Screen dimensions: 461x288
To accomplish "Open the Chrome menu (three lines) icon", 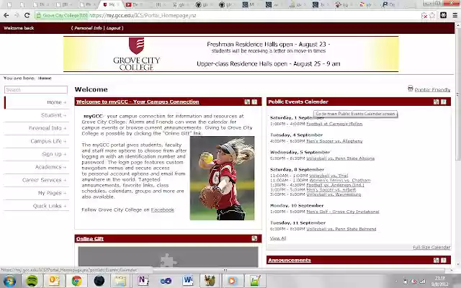I will coord(455,15).
